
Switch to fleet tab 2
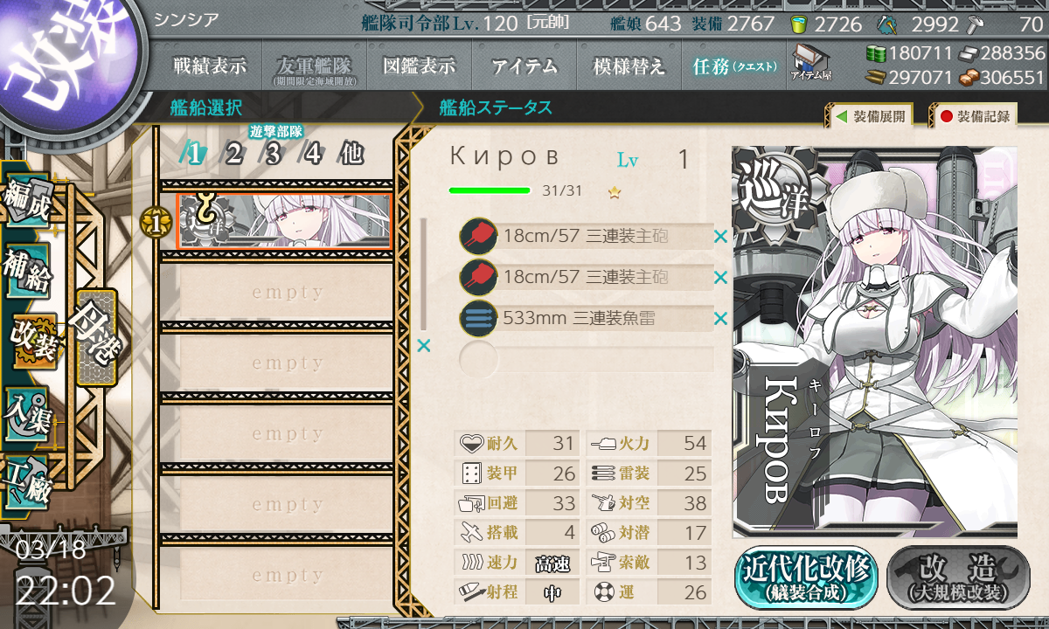233,155
